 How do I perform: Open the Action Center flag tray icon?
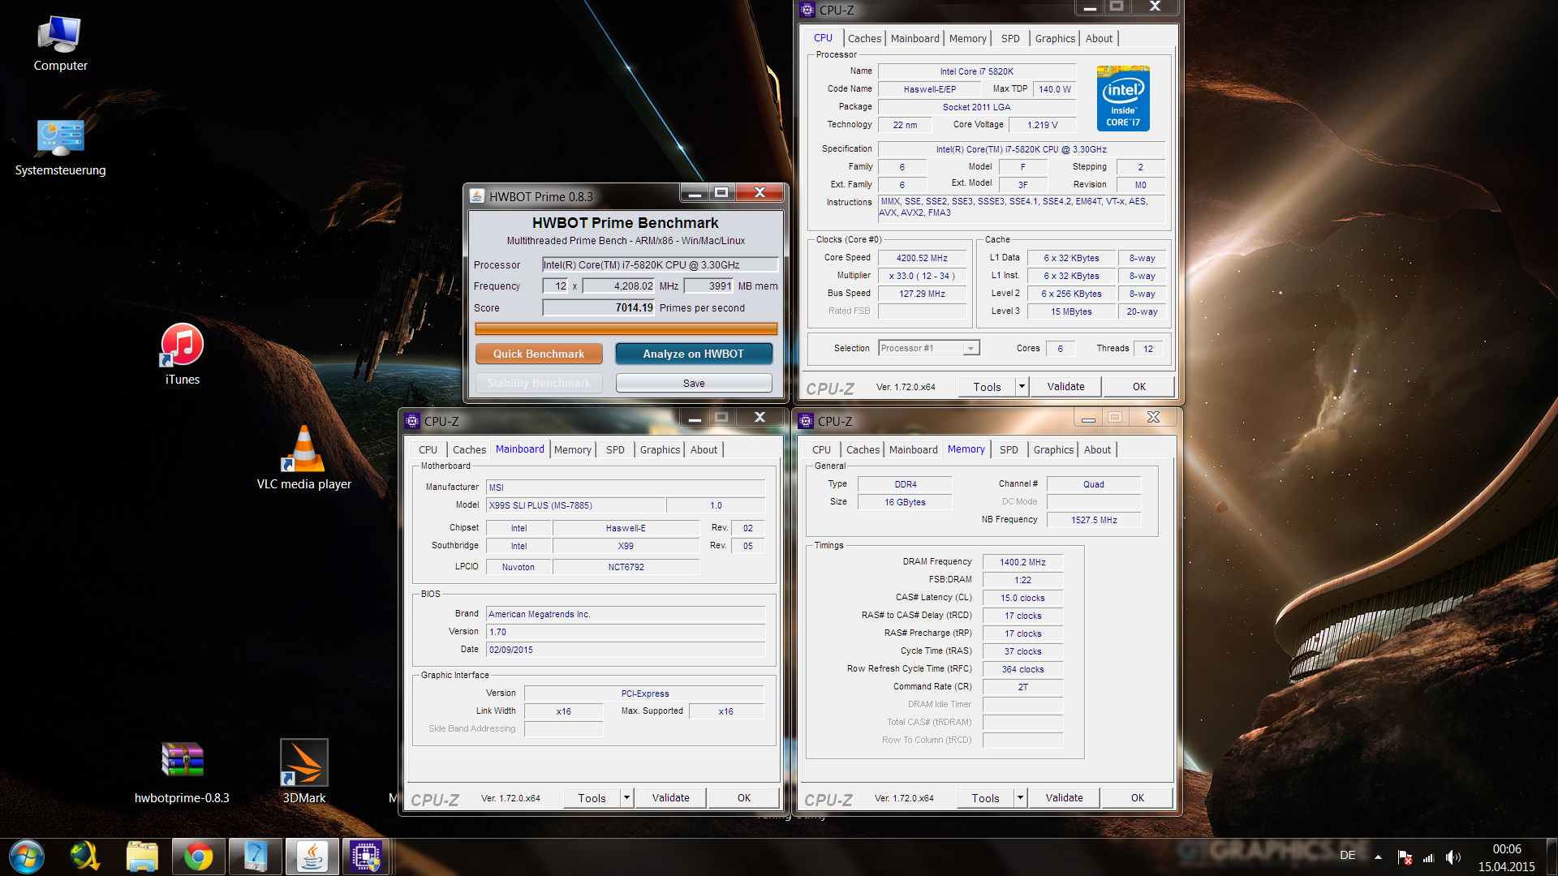click(x=1405, y=857)
